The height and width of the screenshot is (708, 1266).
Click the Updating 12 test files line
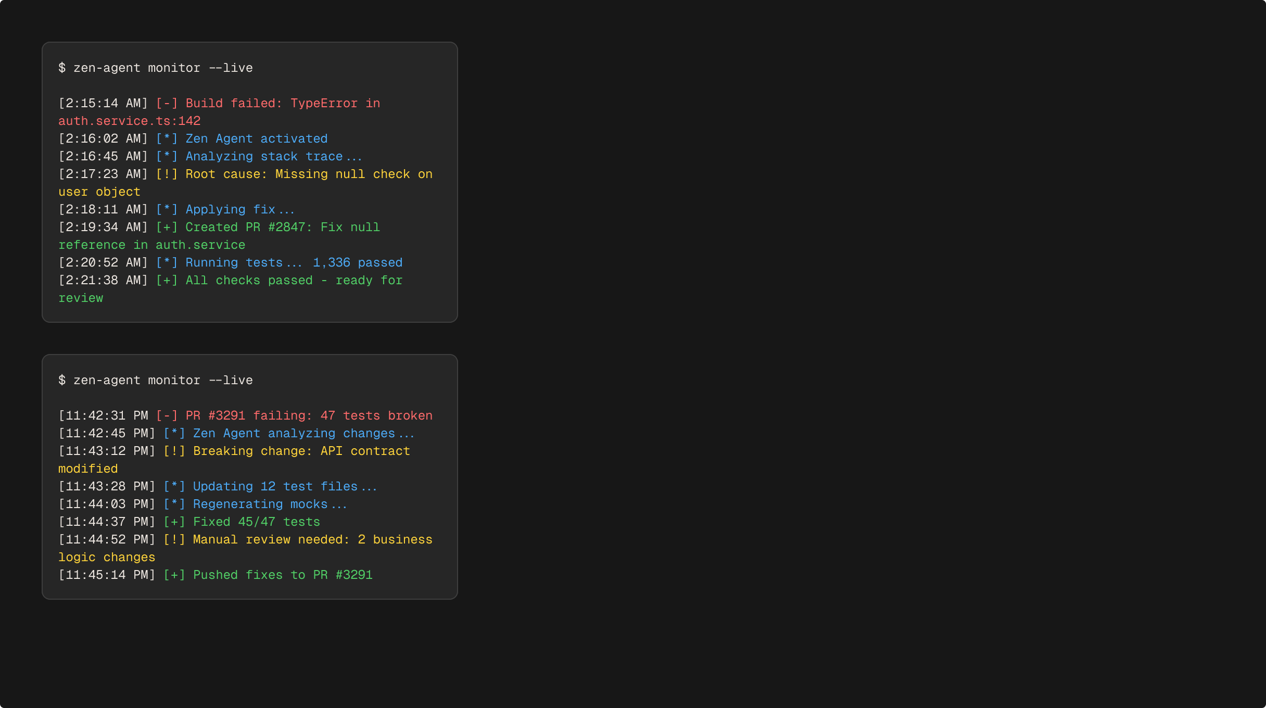click(x=284, y=486)
